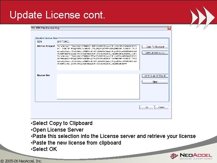This screenshot has width=217, height=163.
Task: Close the SSL VPN-Plus License Key dialog
Action: tap(169, 28)
